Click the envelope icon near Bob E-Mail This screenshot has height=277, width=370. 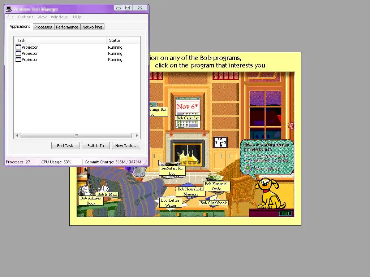pos(103,188)
